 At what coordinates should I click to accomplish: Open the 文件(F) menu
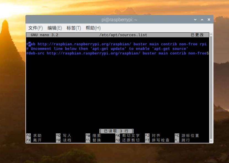pos(36,28)
